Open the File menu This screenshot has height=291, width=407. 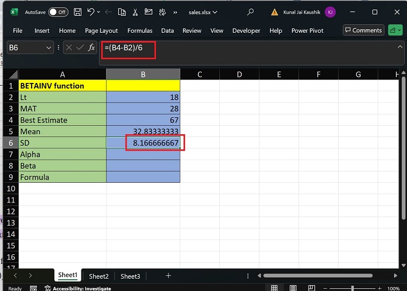click(x=18, y=30)
